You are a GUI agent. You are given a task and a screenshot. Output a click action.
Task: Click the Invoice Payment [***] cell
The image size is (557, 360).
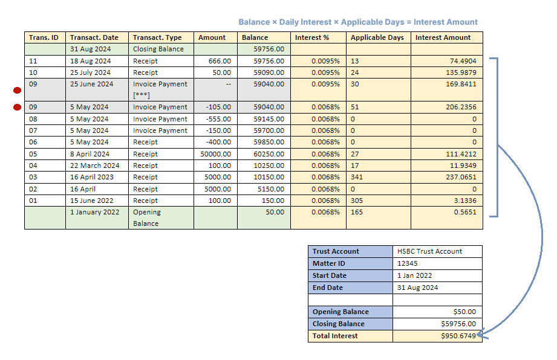pyautogui.click(x=161, y=90)
